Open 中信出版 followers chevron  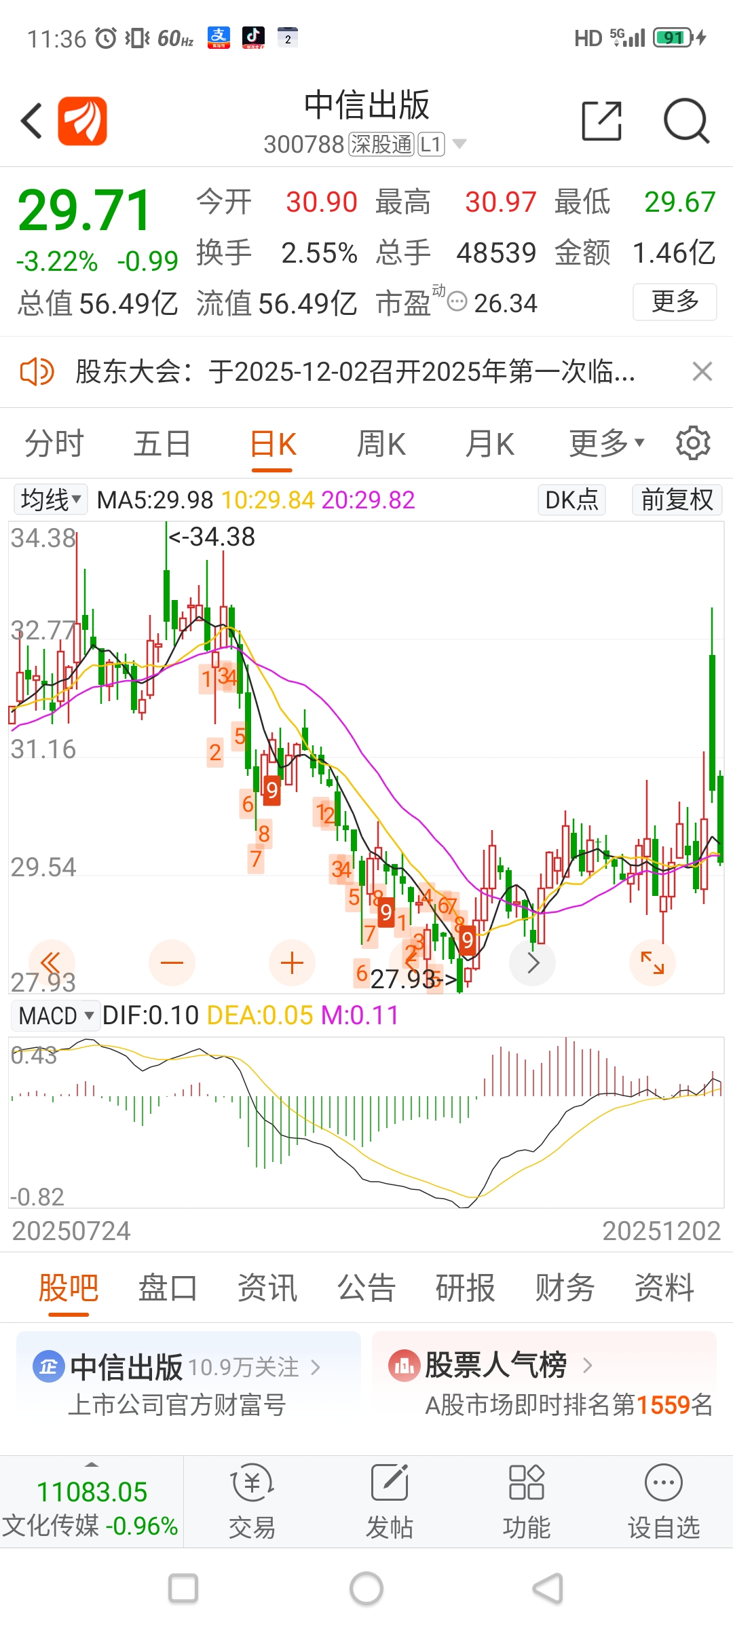[315, 1366]
